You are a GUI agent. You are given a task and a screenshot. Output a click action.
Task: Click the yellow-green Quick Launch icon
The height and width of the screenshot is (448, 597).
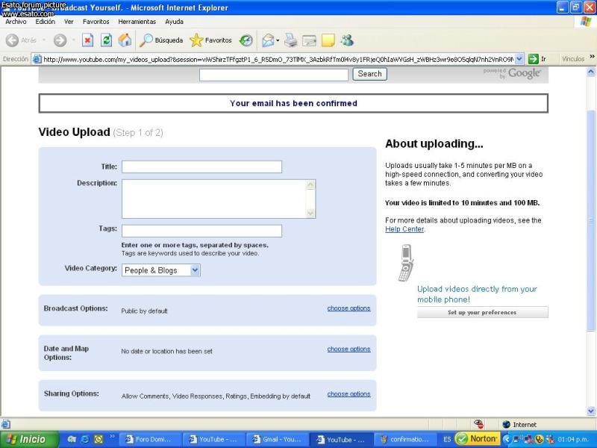coord(99,439)
